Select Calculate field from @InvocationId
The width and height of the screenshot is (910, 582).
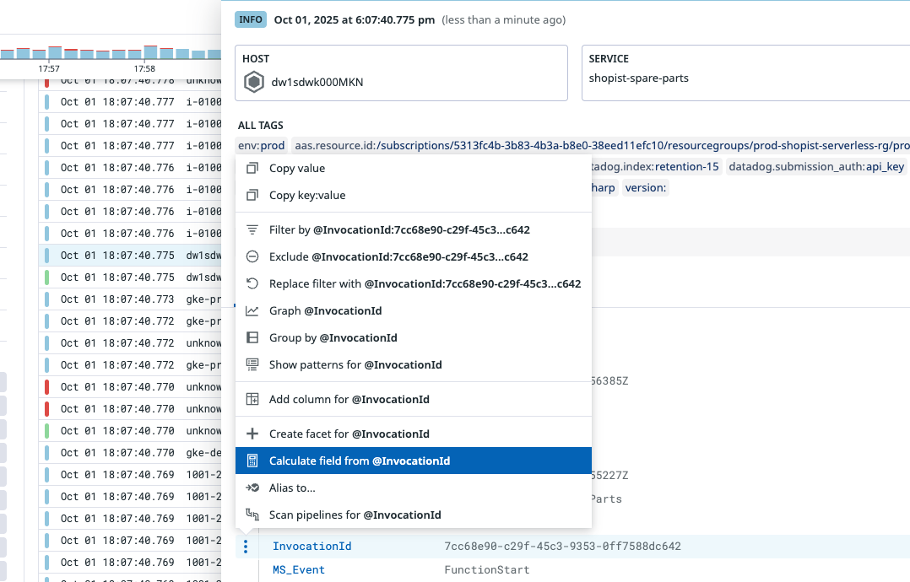[x=359, y=461]
